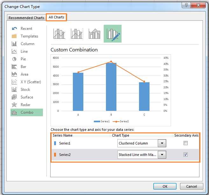Viewport: 209px width, 195px height.
Task: Choose Recent in the chart category list
Action: (27, 29)
